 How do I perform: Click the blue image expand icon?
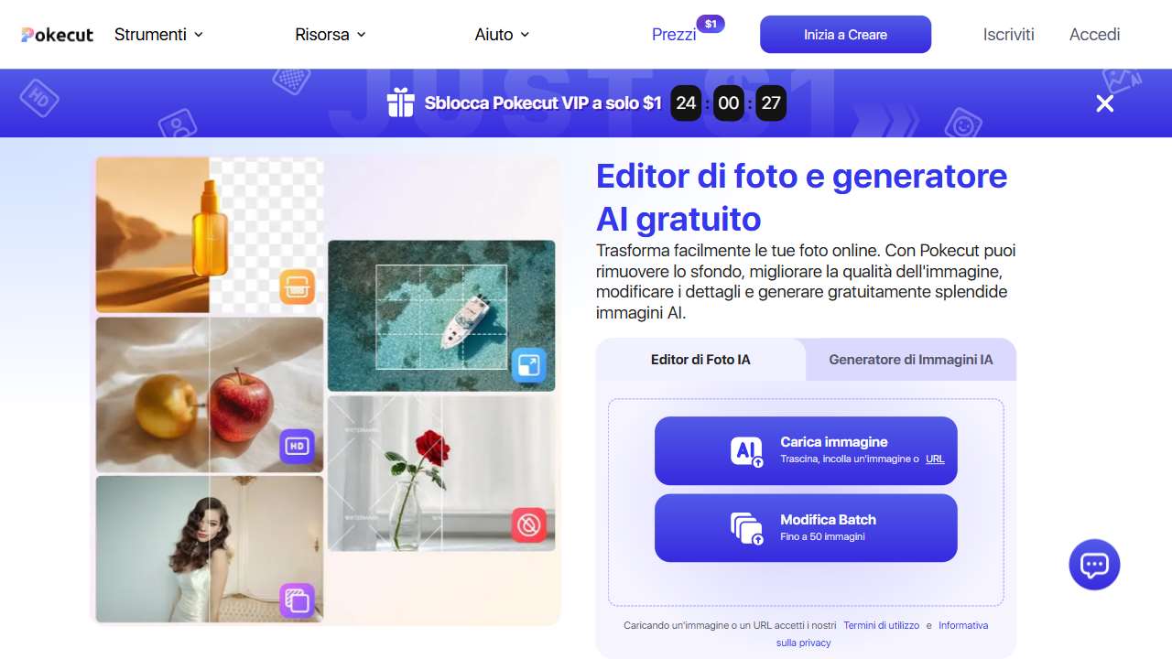click(x=528, y=365)
